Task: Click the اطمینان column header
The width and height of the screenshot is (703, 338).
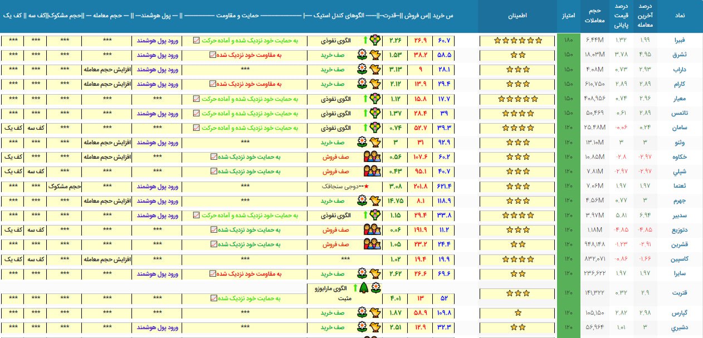Action: coord(518,17)
